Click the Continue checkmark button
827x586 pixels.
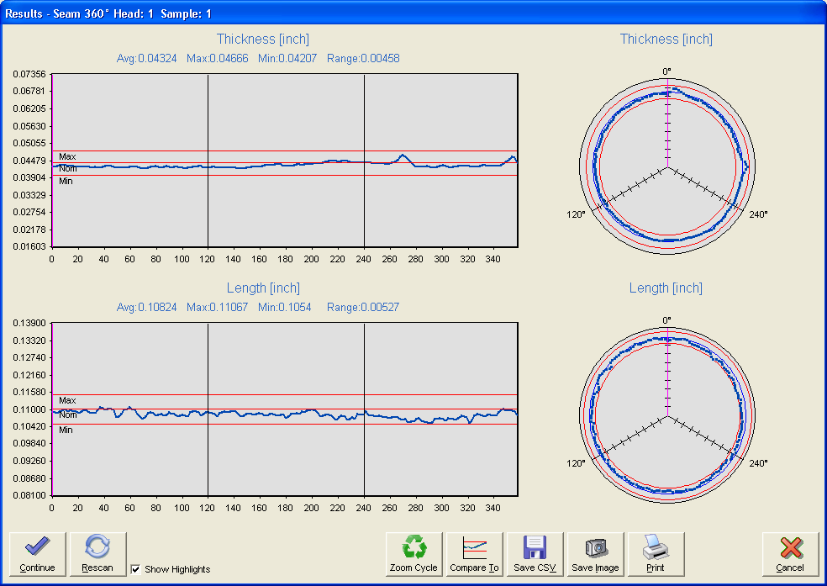coord(37,554)
